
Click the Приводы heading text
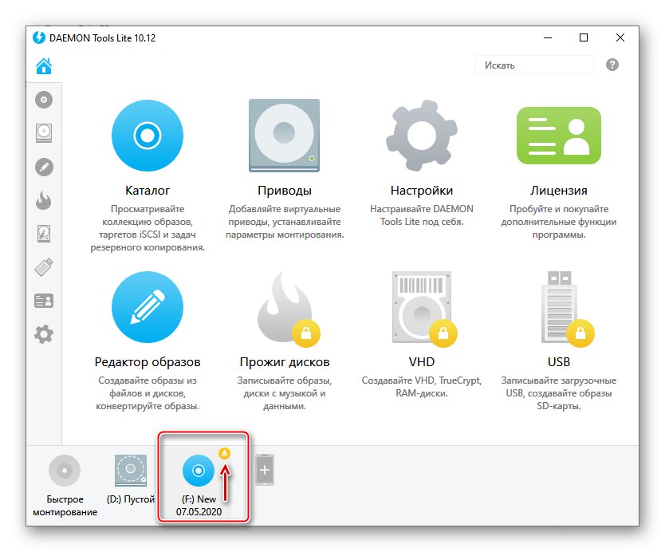[284, 191]
